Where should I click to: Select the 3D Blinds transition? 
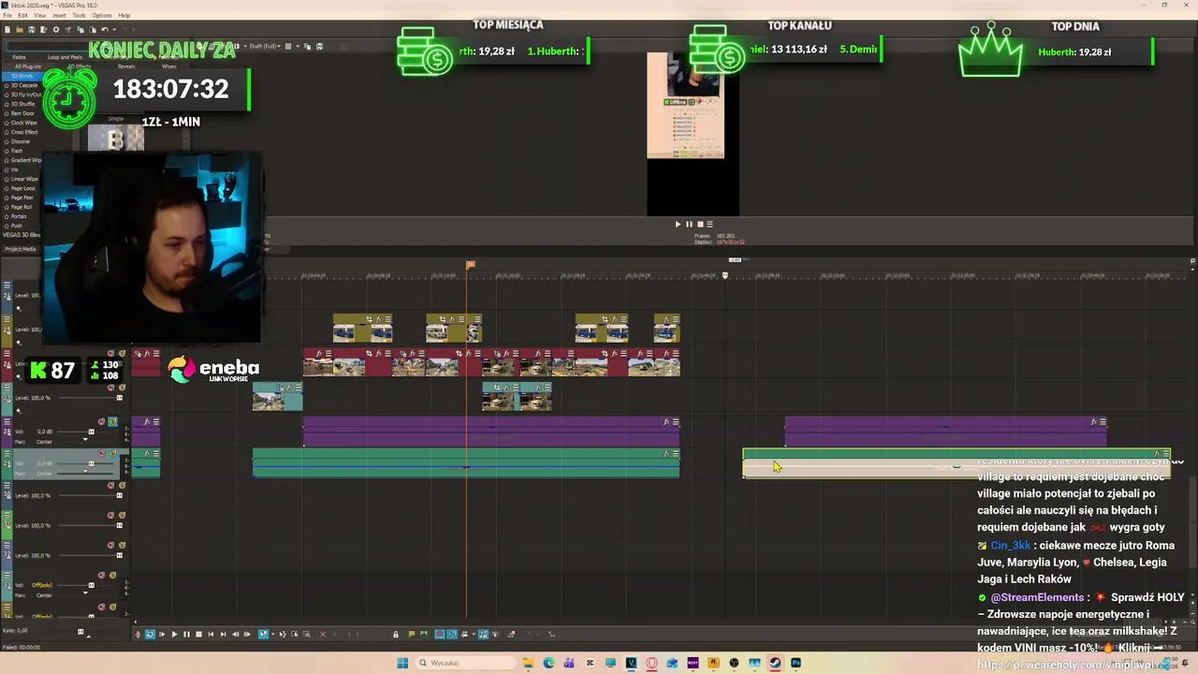coord(22,76)
